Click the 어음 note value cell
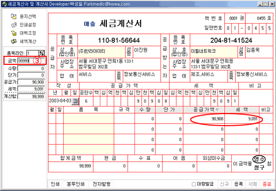The image size is (276, 191). click(x=180, y=166)
